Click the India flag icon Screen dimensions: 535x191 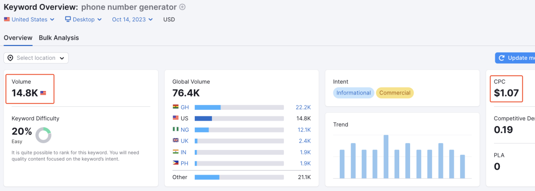click(x=176, y=152)
